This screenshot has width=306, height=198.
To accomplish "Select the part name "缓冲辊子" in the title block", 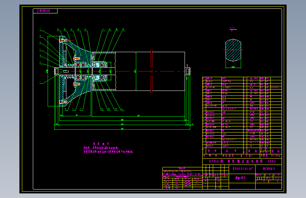I will [x=240, y=178].
